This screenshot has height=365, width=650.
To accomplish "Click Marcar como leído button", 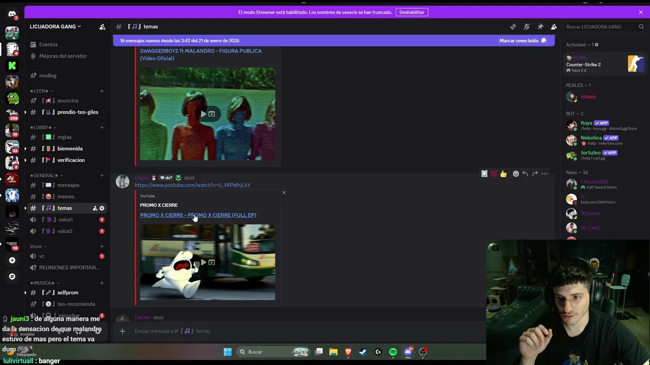I will (x=523, y=41).
